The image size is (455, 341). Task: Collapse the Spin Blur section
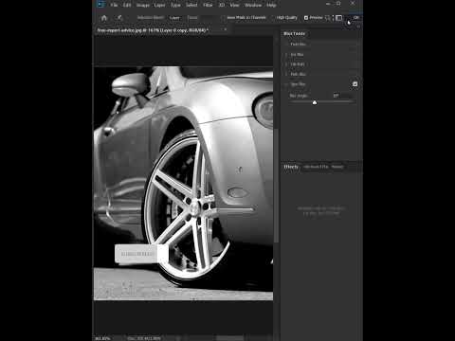[286, 84]
